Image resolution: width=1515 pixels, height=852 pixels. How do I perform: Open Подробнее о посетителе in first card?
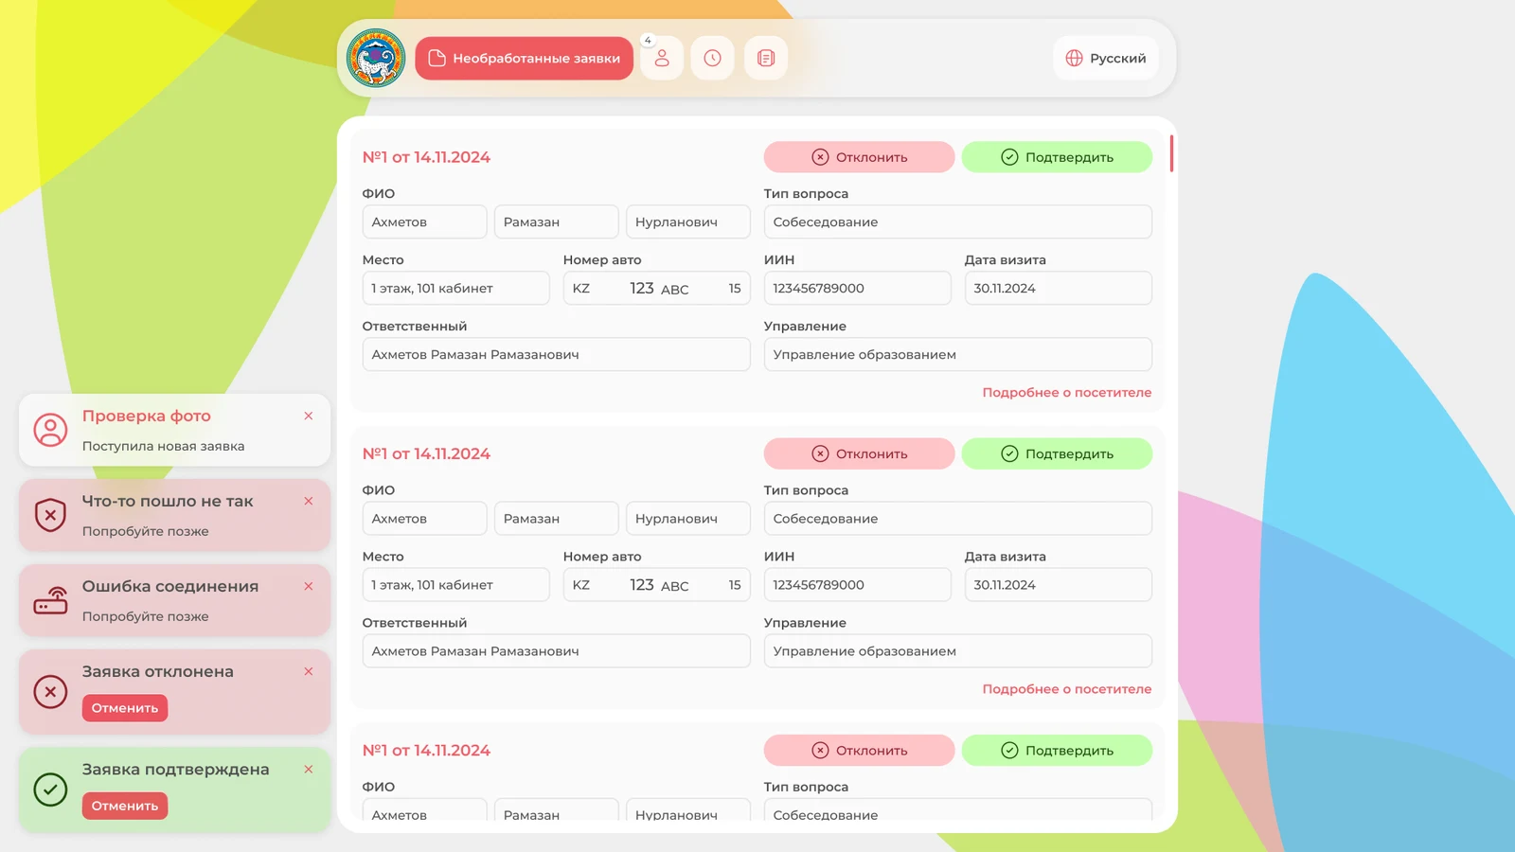(x=1067, y=392)
